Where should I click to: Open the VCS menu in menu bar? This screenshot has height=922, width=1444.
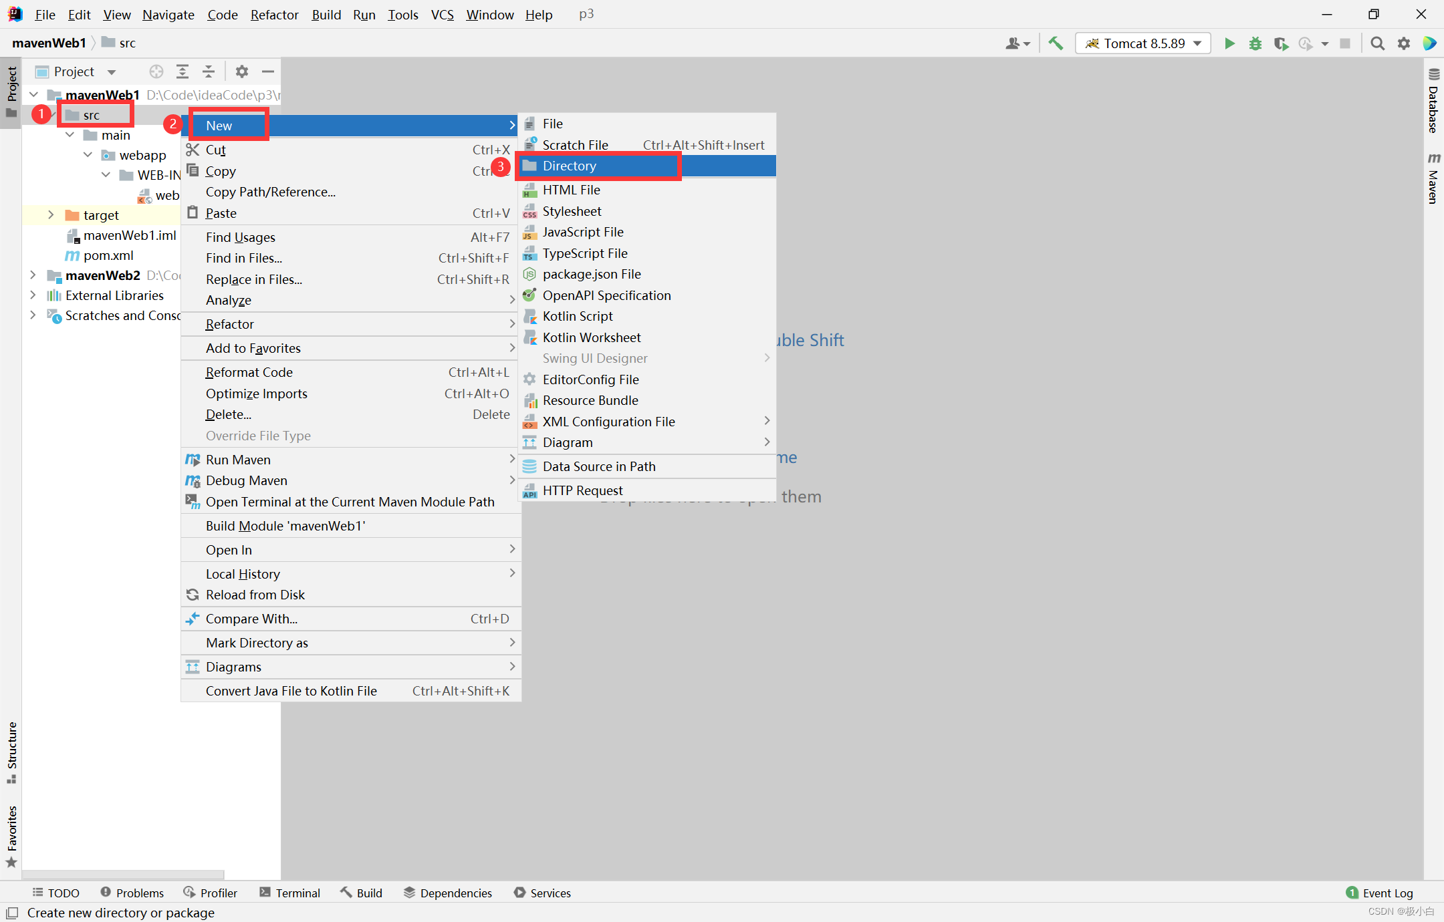tap(442, 15)
